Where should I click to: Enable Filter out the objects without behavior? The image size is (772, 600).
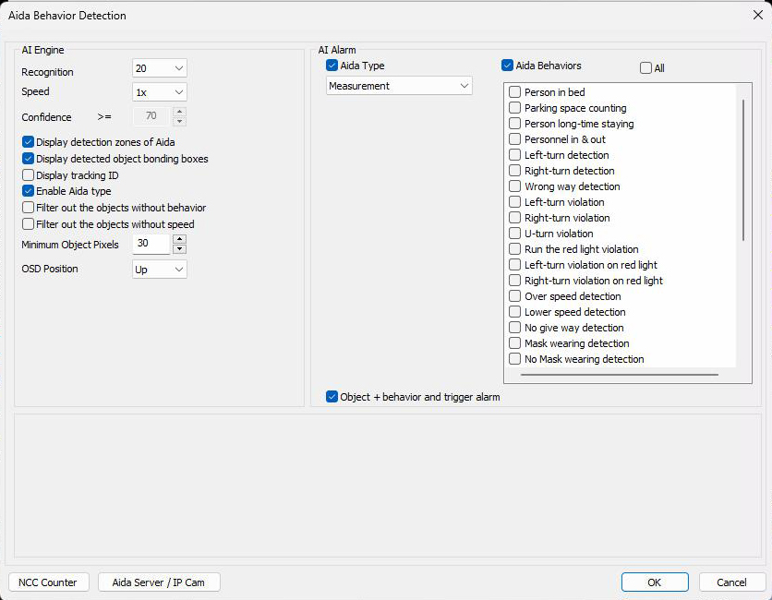pyautogui.click(x=28, y=207)
